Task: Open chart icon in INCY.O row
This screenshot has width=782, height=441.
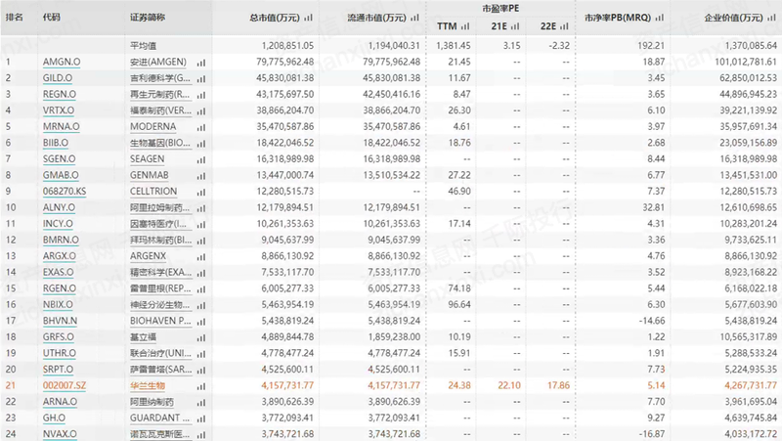Action: coord(201,225)
